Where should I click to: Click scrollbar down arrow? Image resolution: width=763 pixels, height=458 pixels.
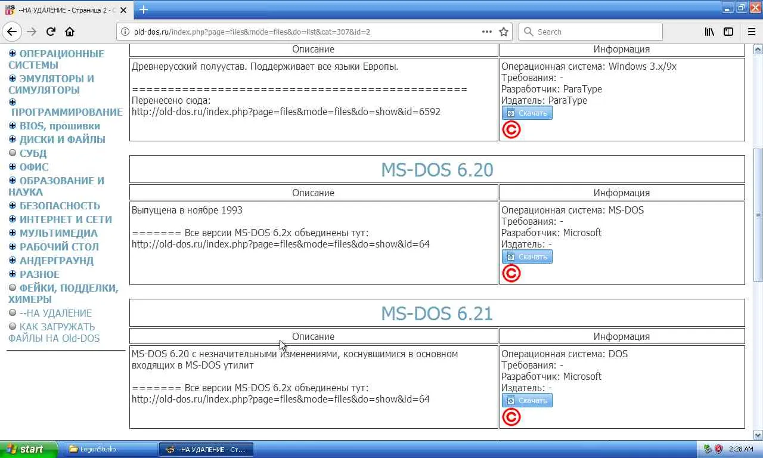click(758, 435)
